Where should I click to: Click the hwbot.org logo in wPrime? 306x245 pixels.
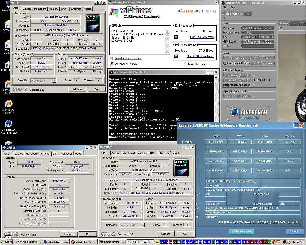197,11
